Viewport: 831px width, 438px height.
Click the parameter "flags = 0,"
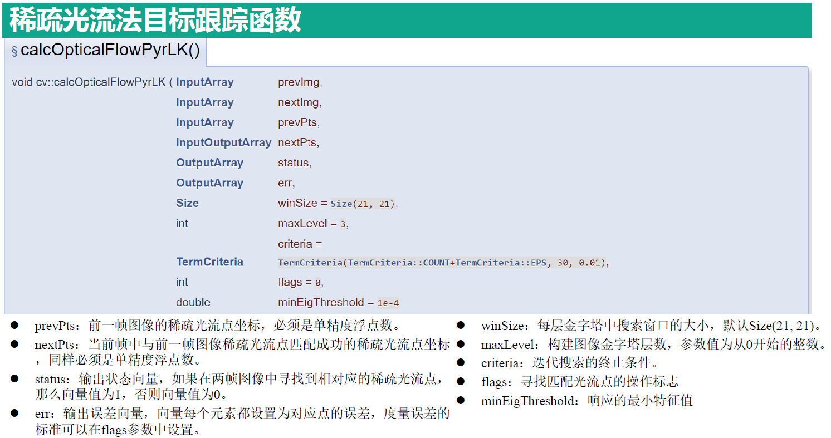pyautogui.click(x=301, y=282)
